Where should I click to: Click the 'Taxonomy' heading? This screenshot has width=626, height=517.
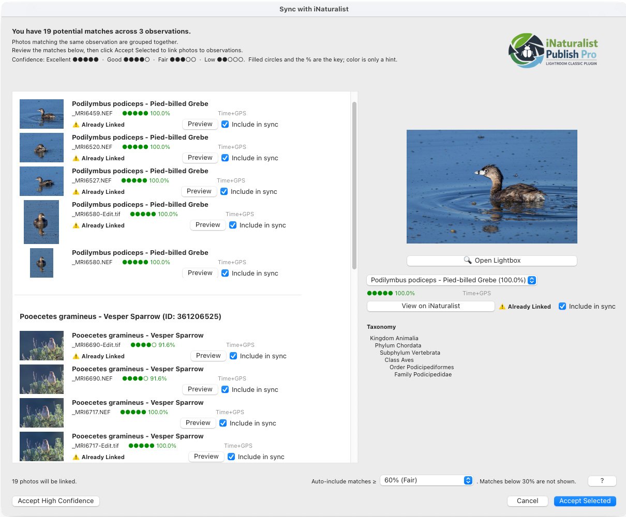point(381,327)
